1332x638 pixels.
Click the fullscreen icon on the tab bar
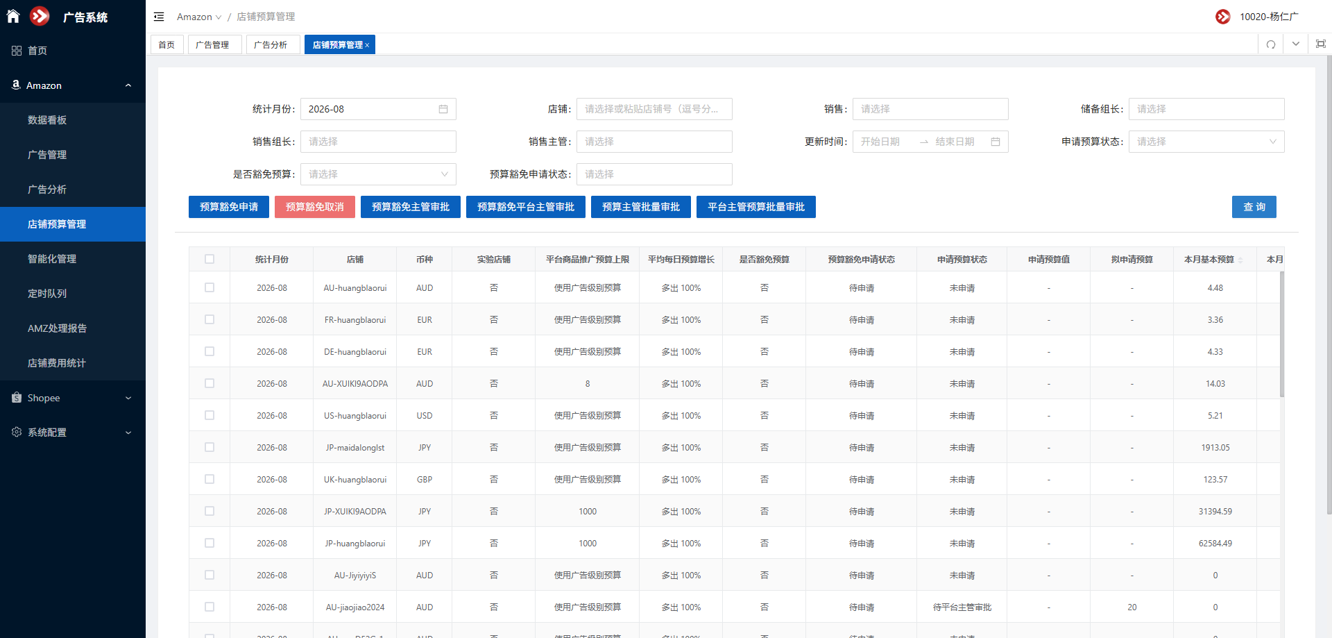tap(1321, 44)
